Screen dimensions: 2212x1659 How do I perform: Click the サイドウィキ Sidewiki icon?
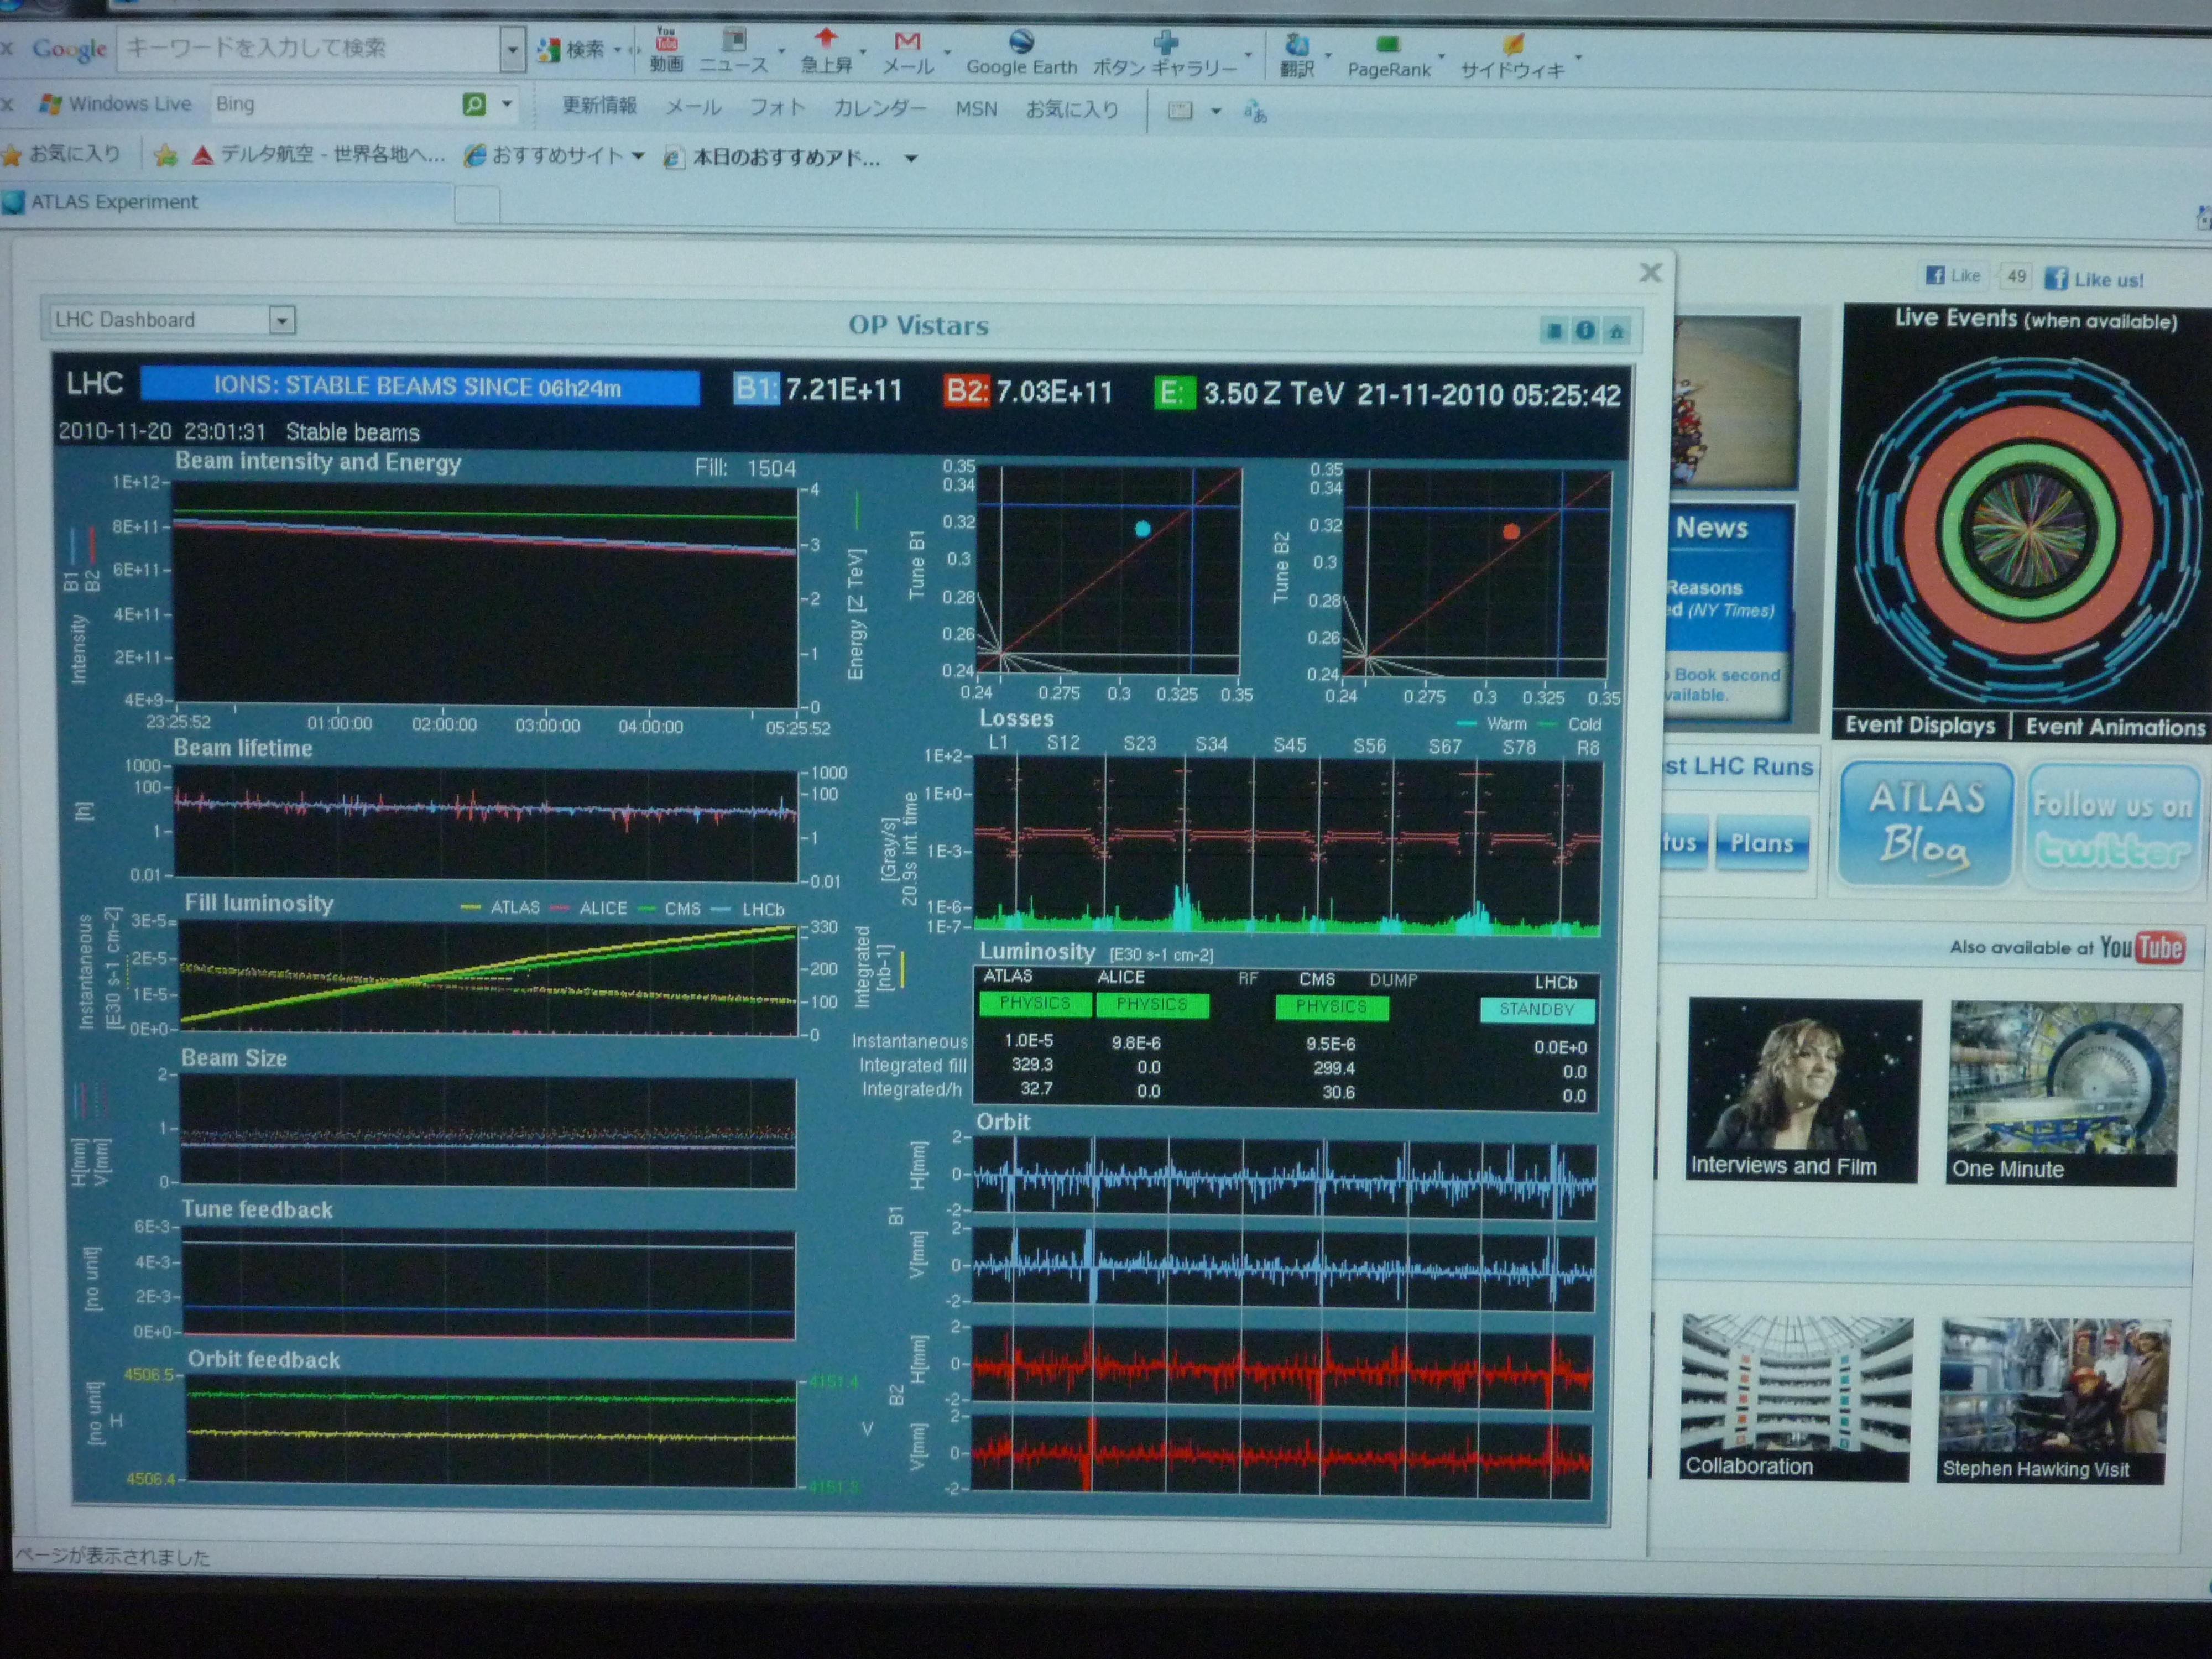[x=1512, y=58]
